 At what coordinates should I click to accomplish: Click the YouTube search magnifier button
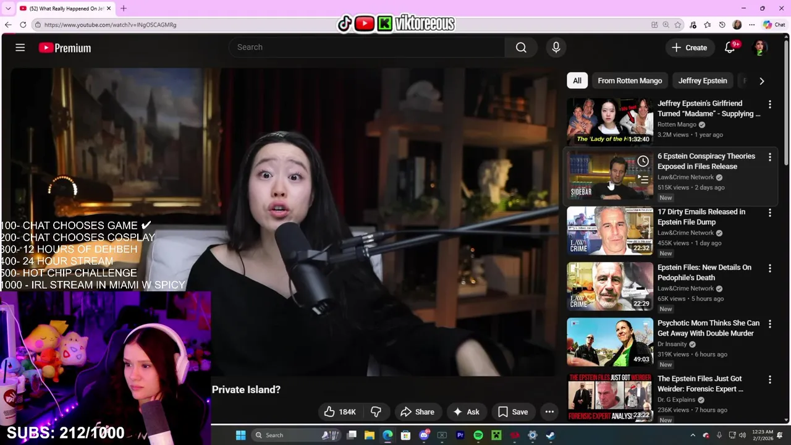[521, 48]
